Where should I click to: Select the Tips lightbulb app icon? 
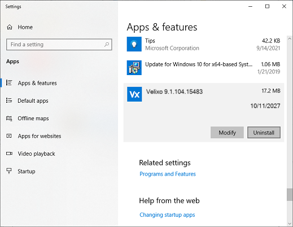[x=134, y=44]
